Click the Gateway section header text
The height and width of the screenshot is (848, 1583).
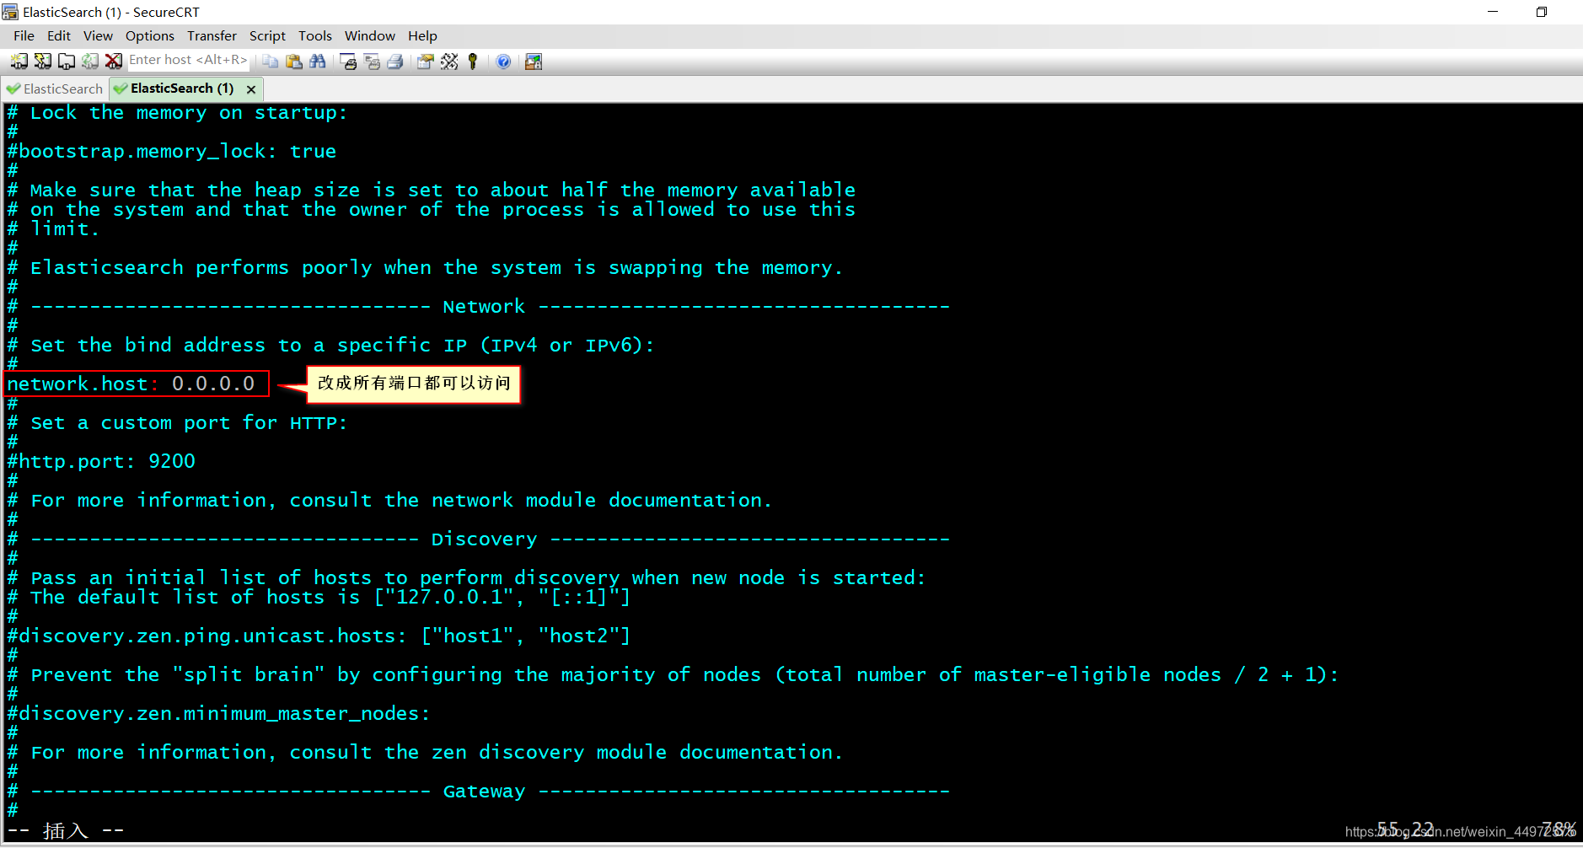point(484,792)
